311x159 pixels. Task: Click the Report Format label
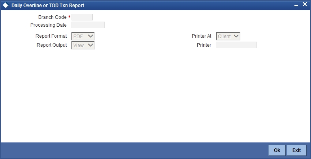click(51, 36)
